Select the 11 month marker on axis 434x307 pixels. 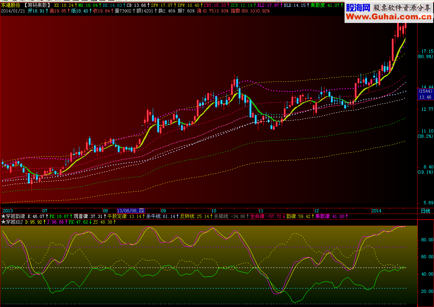261,211
